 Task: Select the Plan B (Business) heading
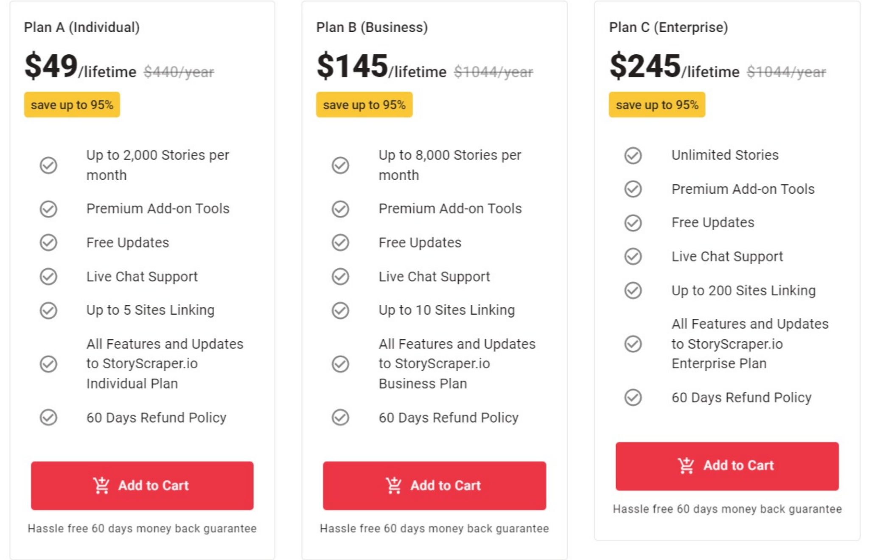point(372,27)
